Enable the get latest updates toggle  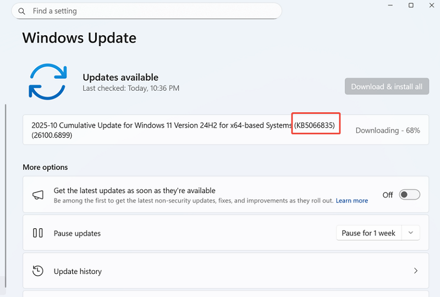(x=409, y=195)
